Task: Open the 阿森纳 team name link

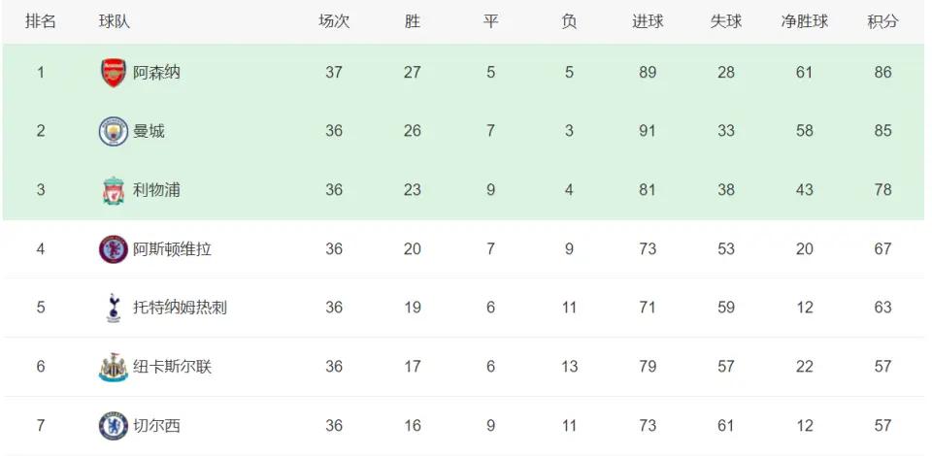Action: coord(156,73)
